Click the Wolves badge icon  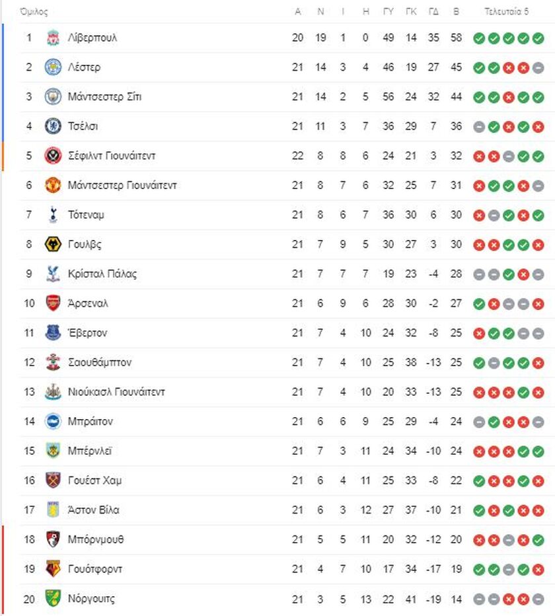pos(53,245)
